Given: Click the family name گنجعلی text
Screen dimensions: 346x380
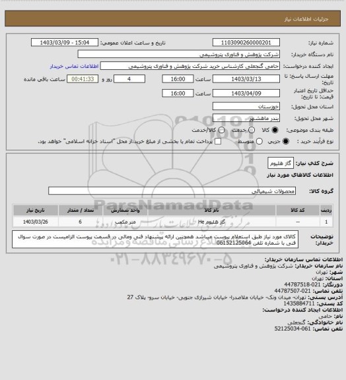Looking at the screenshot, I should pyautogui.click(x=296, y=323).
